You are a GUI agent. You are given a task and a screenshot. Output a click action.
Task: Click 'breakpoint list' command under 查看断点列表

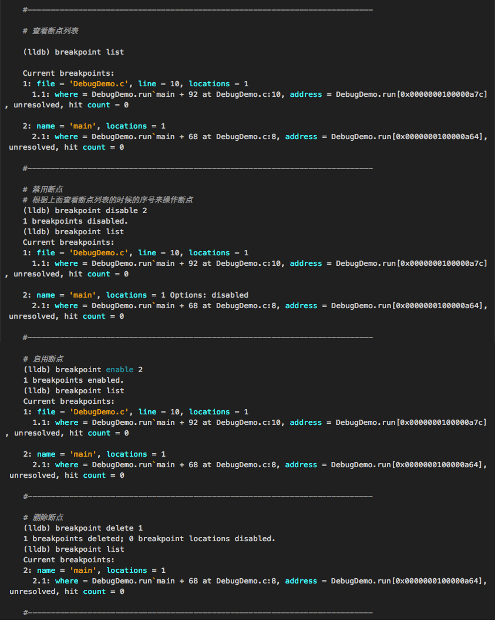73,52
